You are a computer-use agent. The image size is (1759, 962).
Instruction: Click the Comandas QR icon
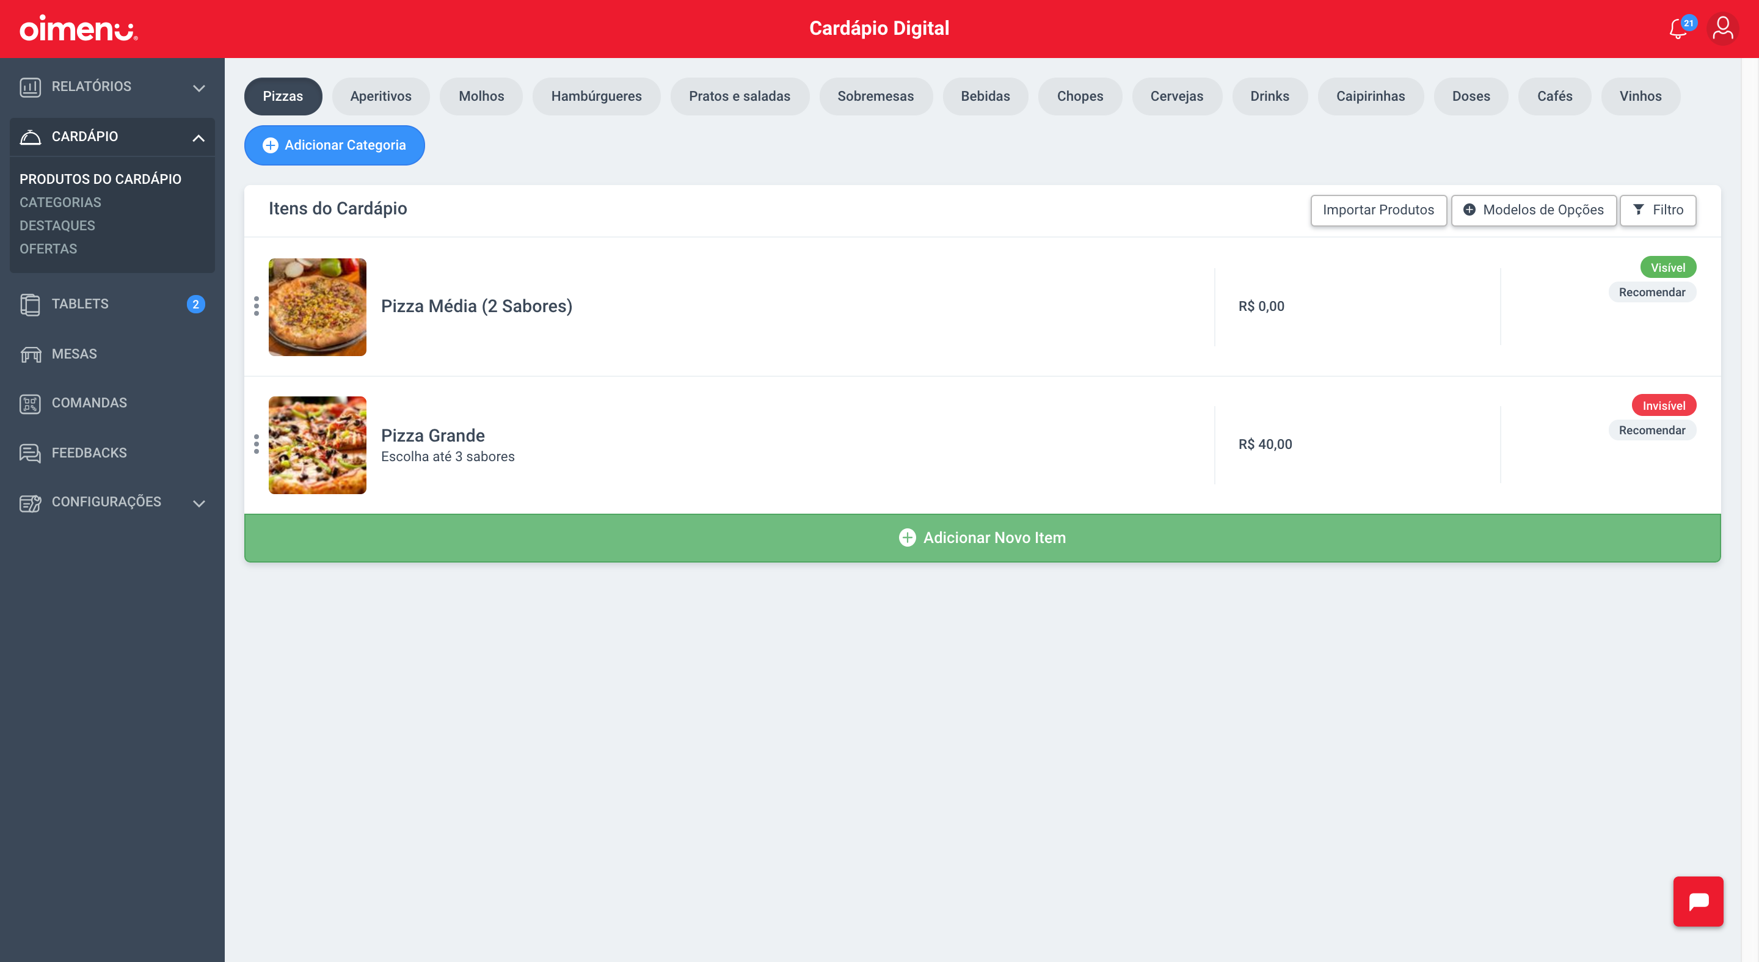tap(30, 404)
